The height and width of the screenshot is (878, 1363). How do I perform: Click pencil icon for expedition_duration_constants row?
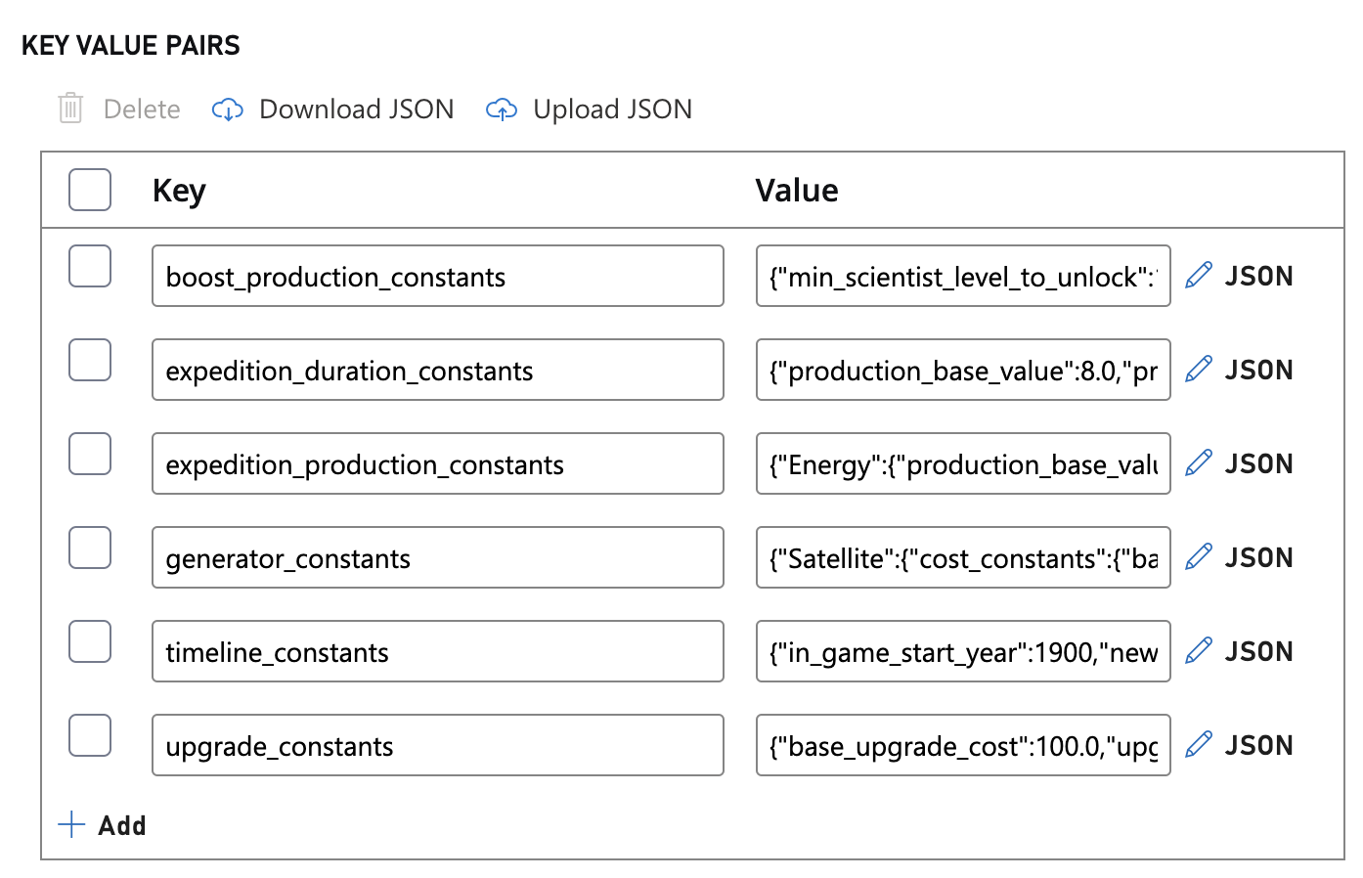click(1199, 370)
